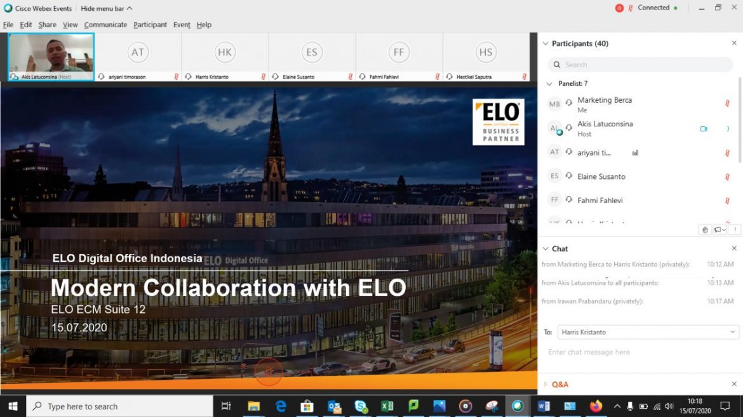The image size is (743, 417).
Task: Open the Share menu
Action: pos(47,25)
